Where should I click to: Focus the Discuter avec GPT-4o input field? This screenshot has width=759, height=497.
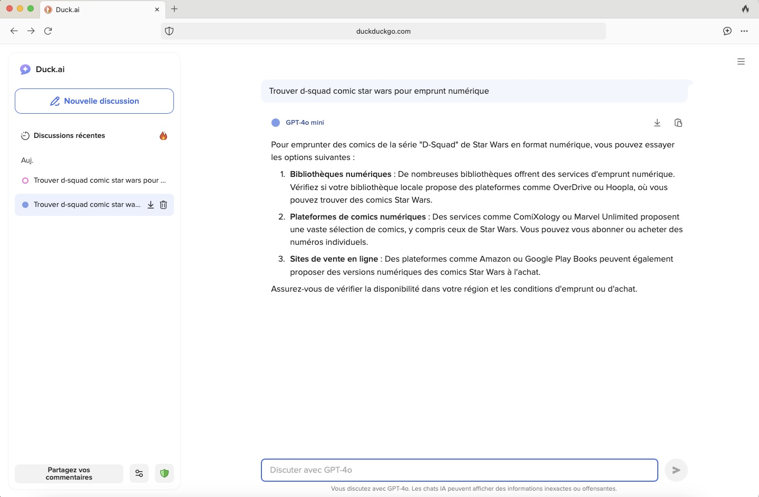pos(459,470)
